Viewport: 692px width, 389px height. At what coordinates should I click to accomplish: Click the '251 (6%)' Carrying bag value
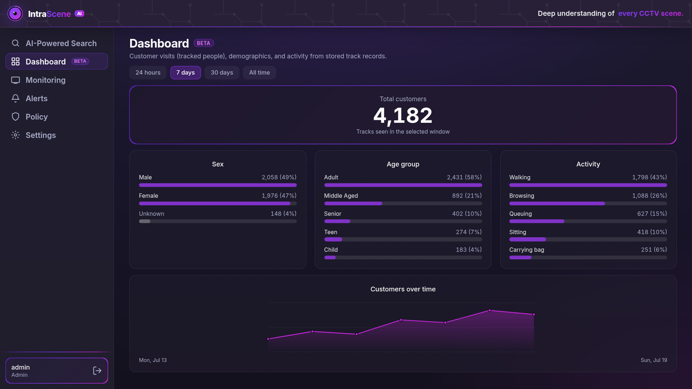pyautogui.click(x=654, y=249)
